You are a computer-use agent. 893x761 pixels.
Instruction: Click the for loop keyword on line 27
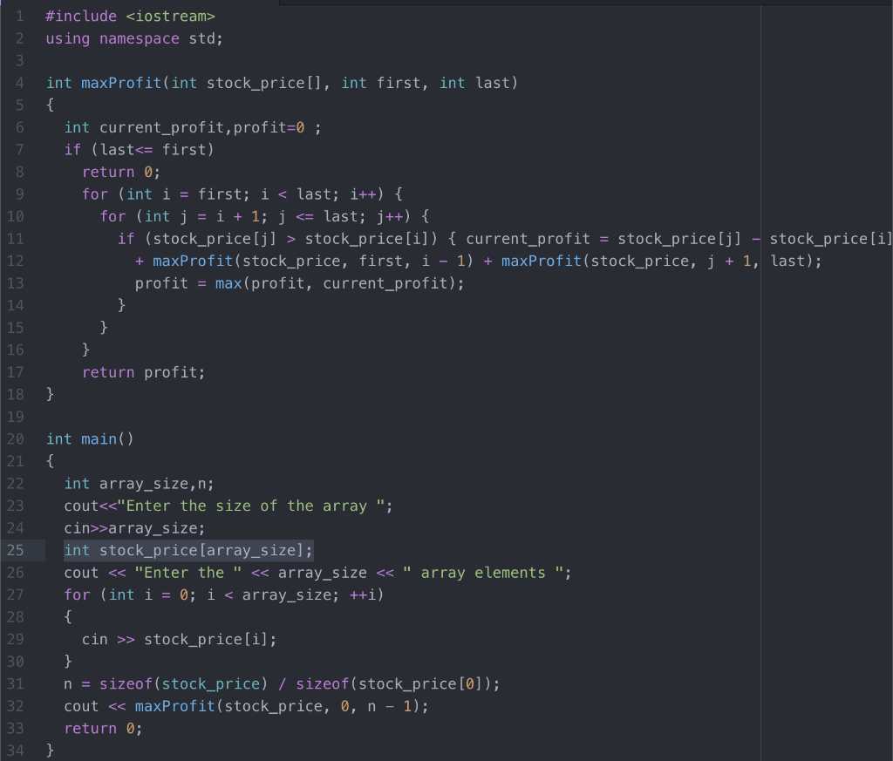(77, 595)
